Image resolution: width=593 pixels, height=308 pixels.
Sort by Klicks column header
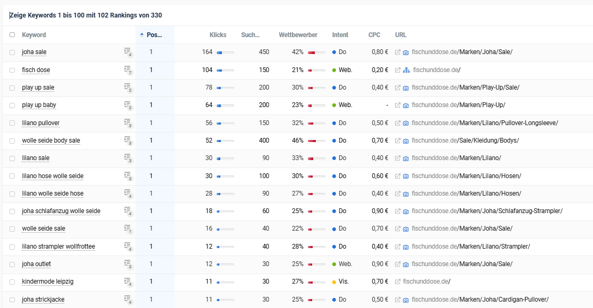click(x=218, y=35)
